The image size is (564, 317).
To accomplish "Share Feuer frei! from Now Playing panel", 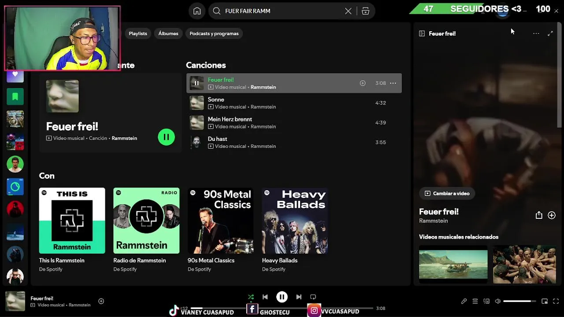I will pos(539,215).
